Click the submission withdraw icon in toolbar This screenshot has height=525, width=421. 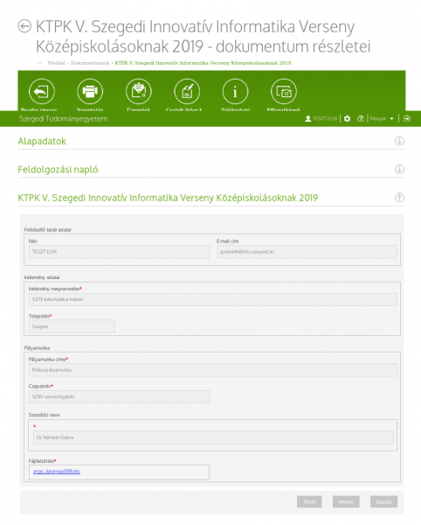[42, 91]
